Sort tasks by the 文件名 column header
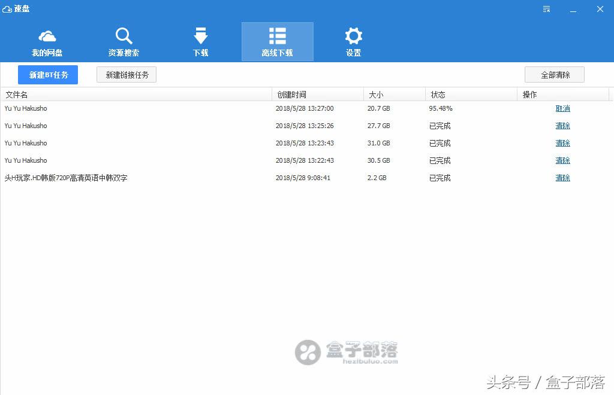This screenshot has width=614, height=395. [x=16, y=94]
